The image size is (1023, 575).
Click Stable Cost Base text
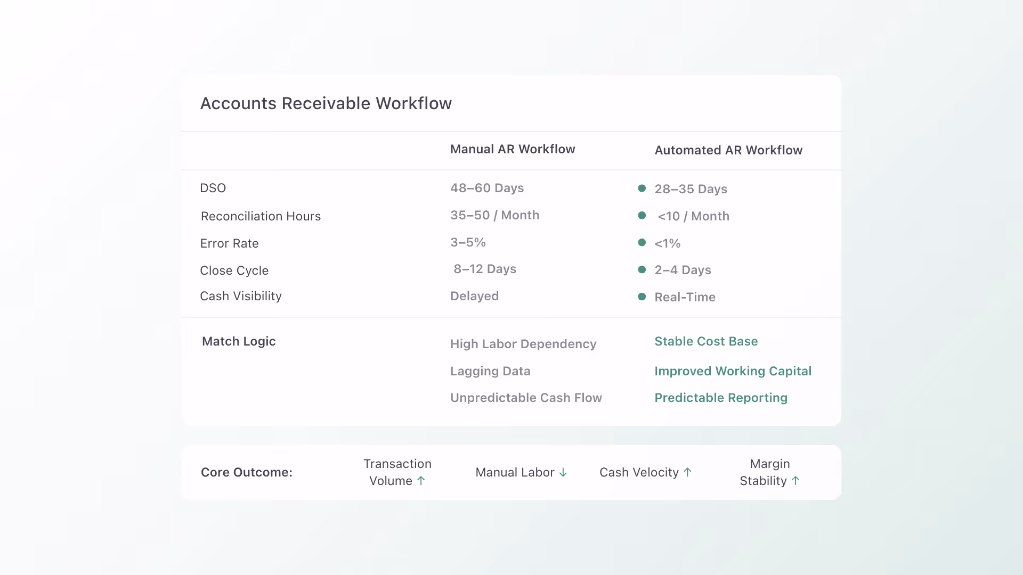click(706, 341)
